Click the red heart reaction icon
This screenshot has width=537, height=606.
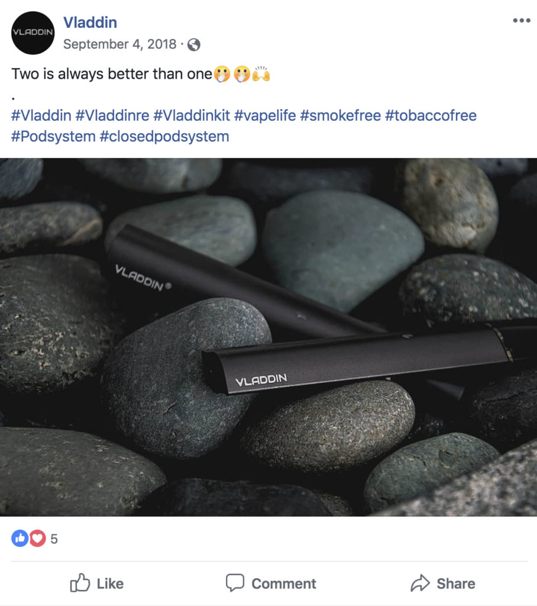37,538
